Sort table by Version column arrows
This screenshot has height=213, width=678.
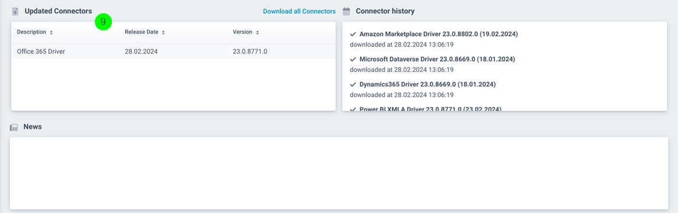pos(257,33)
